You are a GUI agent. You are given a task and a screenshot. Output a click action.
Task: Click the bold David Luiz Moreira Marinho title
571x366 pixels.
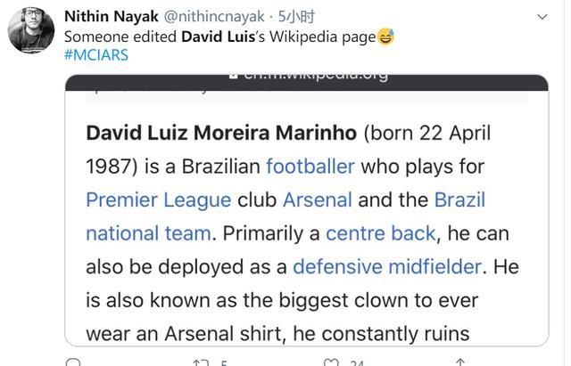point(221,134)
